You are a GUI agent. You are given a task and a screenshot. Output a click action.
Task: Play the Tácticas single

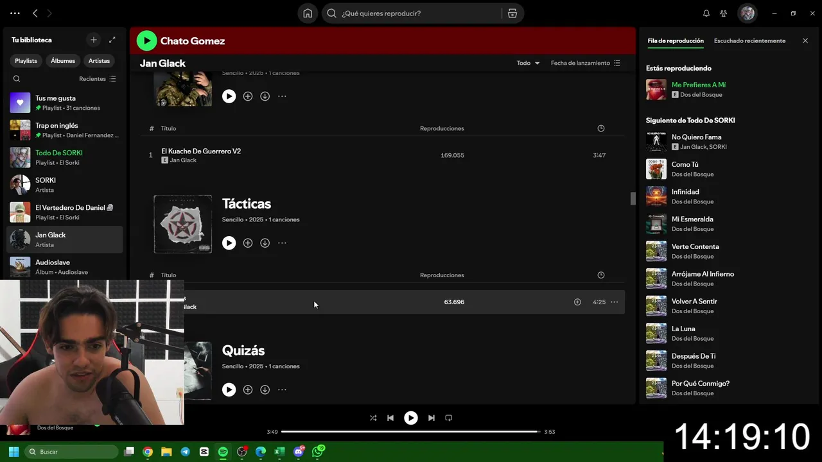pos(229,243)
